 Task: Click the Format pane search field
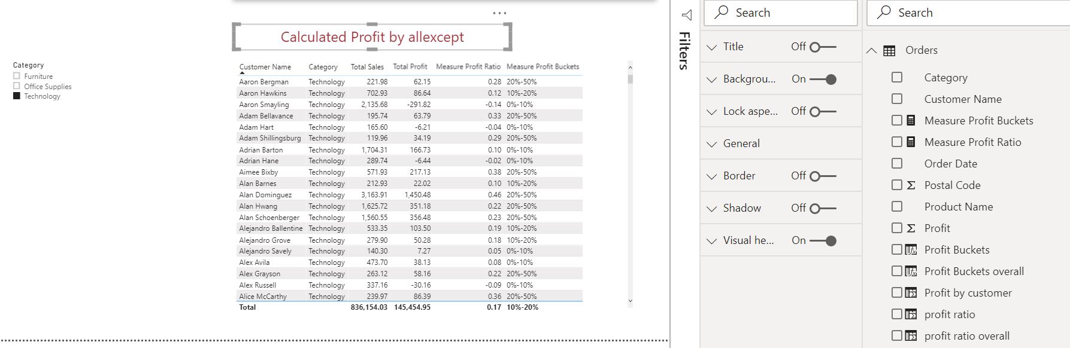[781, 13]
